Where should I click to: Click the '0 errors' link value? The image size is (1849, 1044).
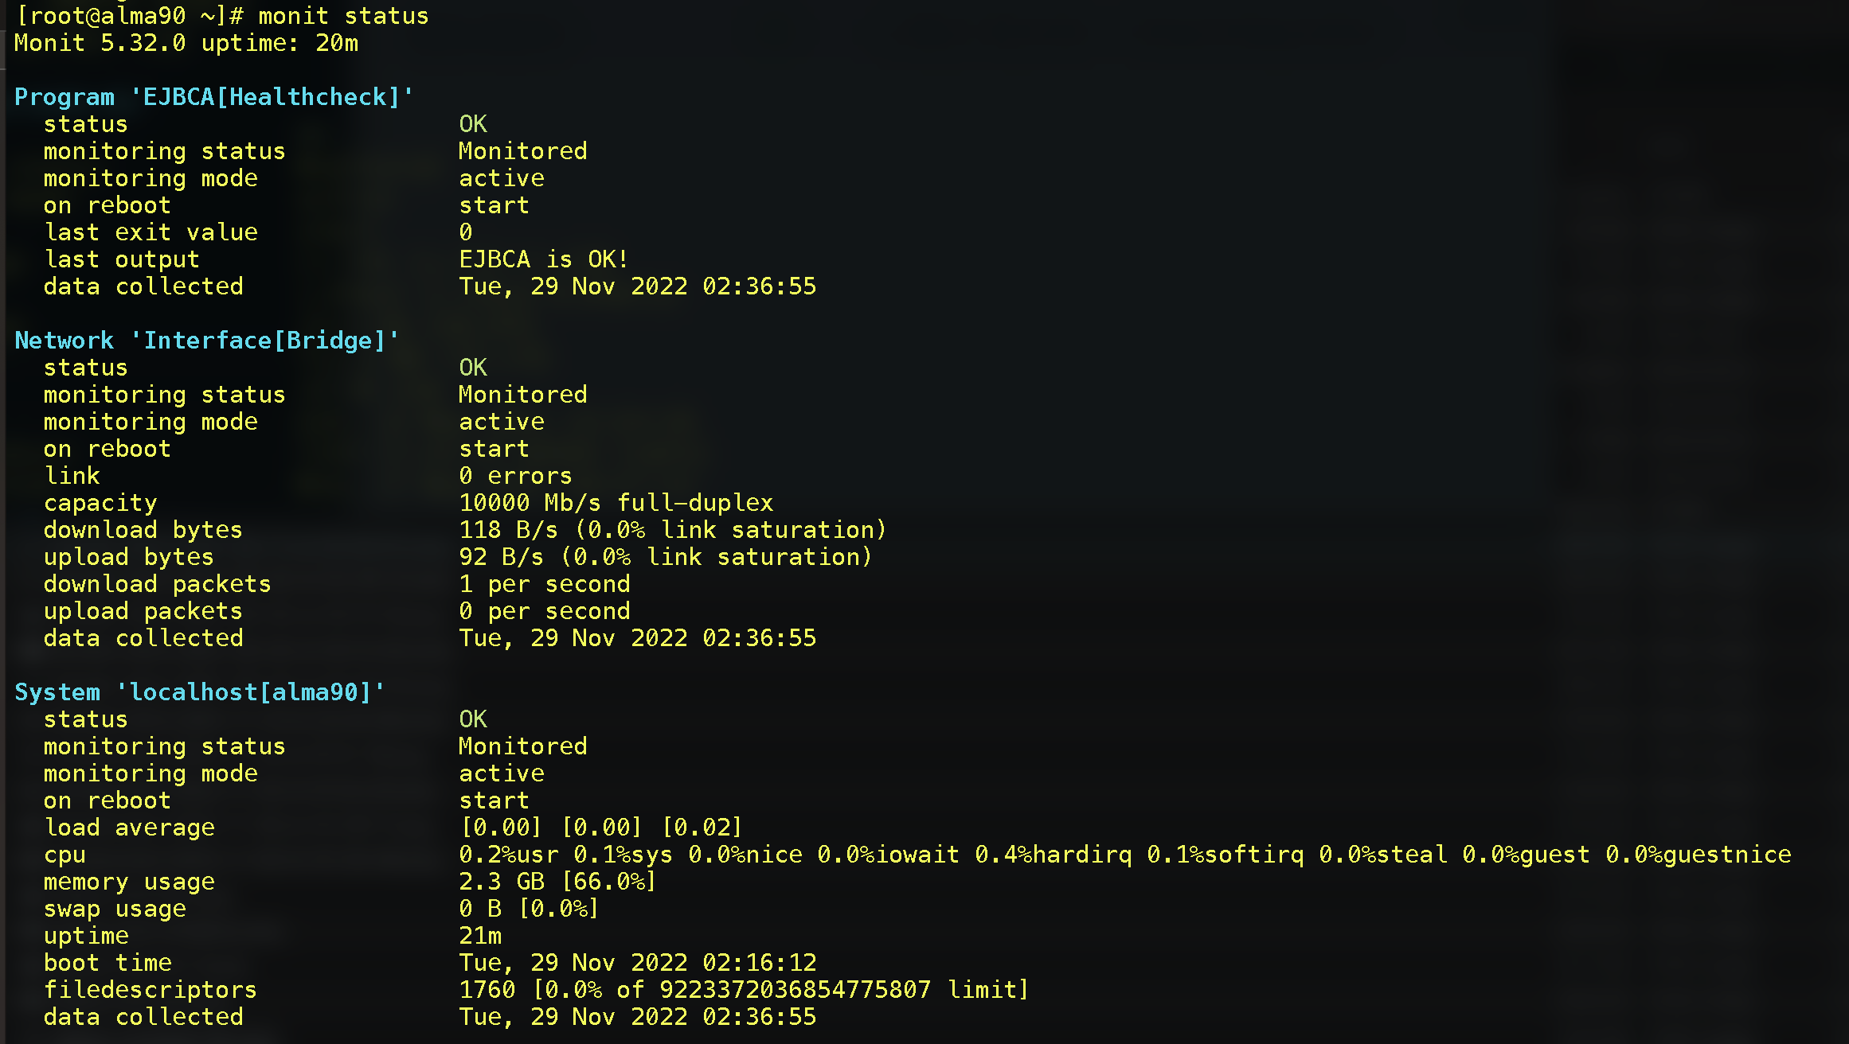pyautogui.click(x=515, y=476)
